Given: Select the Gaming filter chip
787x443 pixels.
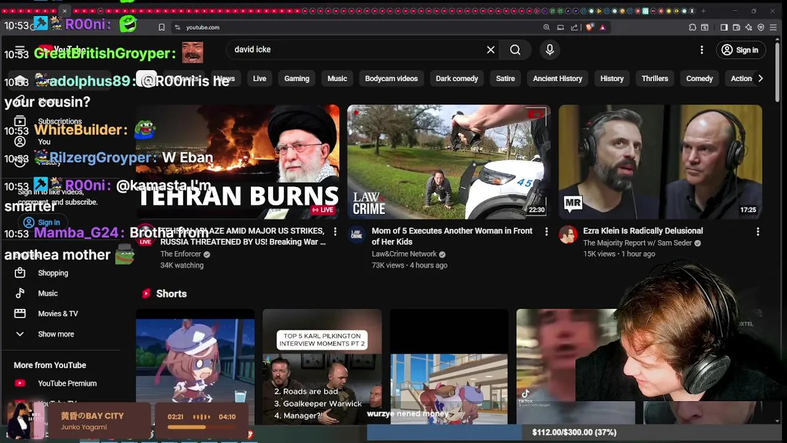Looking at the screenshot, I should tap(296, 79).
